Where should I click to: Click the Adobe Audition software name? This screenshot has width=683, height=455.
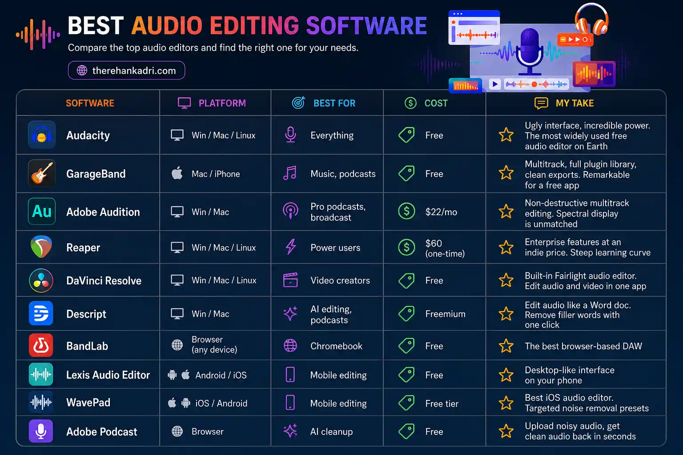pos(103,212)
